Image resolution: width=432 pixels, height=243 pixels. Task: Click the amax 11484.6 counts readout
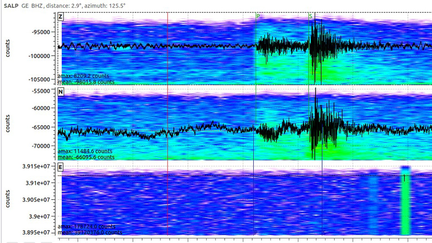[85, 151]
